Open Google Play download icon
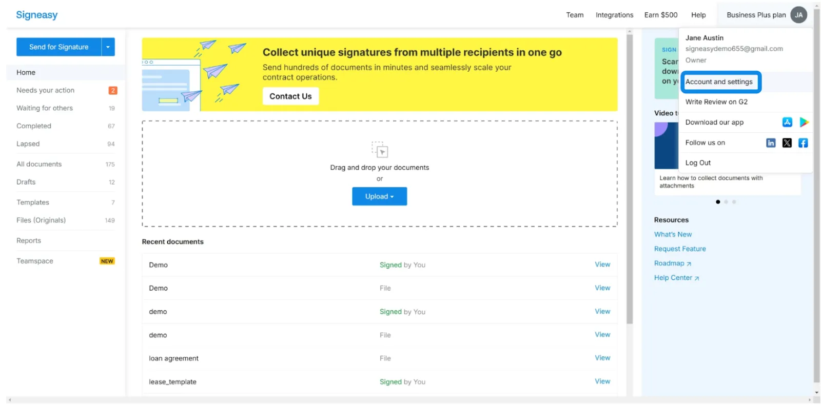 click(804, 122)
